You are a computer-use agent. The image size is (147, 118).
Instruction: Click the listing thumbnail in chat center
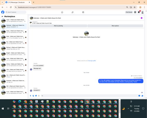tap(86, 33)
